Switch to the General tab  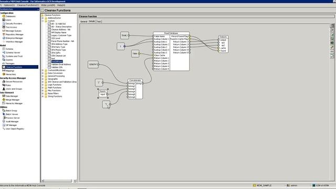tap(84, 22)
